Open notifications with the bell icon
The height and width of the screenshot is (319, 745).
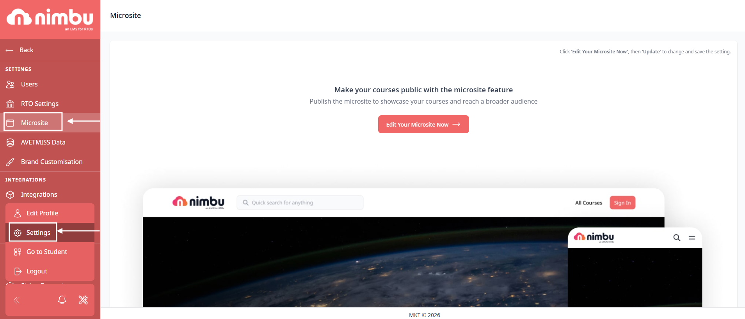click(x=62, y=300)
